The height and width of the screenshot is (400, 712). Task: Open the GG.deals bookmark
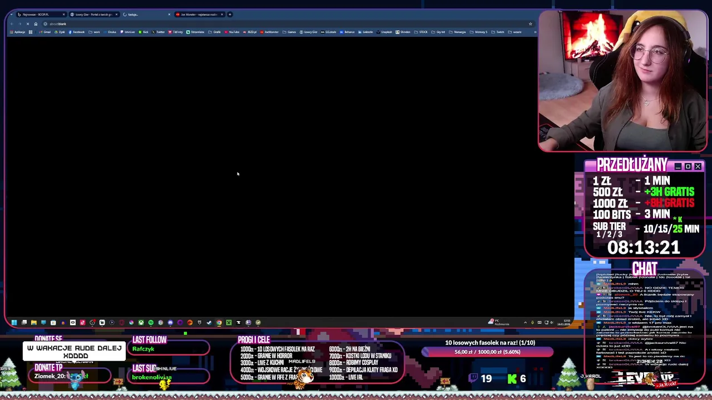(x=329, y=32)
